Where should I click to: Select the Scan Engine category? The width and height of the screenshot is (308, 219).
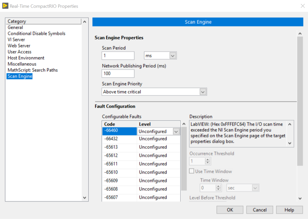[20, 76]
